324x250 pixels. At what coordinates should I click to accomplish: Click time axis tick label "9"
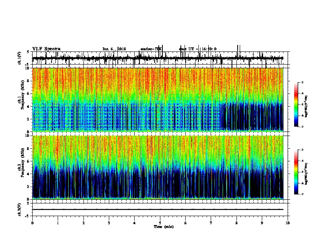(262, 223)
